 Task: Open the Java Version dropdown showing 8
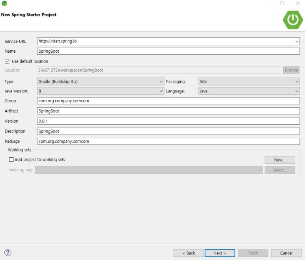pos(101,91)
